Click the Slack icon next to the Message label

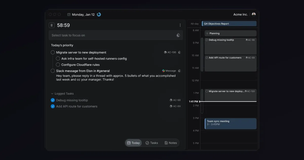[x=163, y=71]
